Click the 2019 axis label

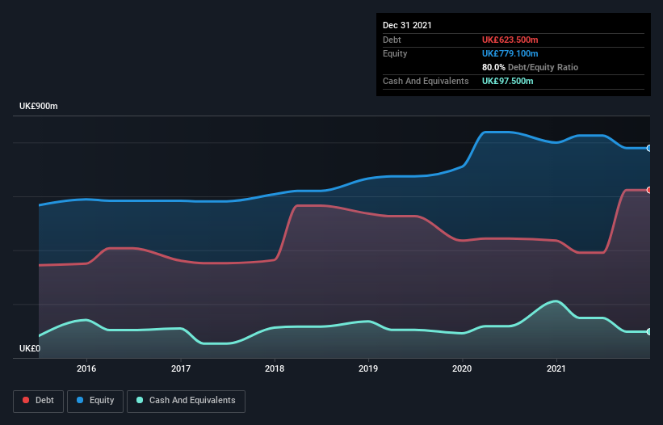point(368,368)
